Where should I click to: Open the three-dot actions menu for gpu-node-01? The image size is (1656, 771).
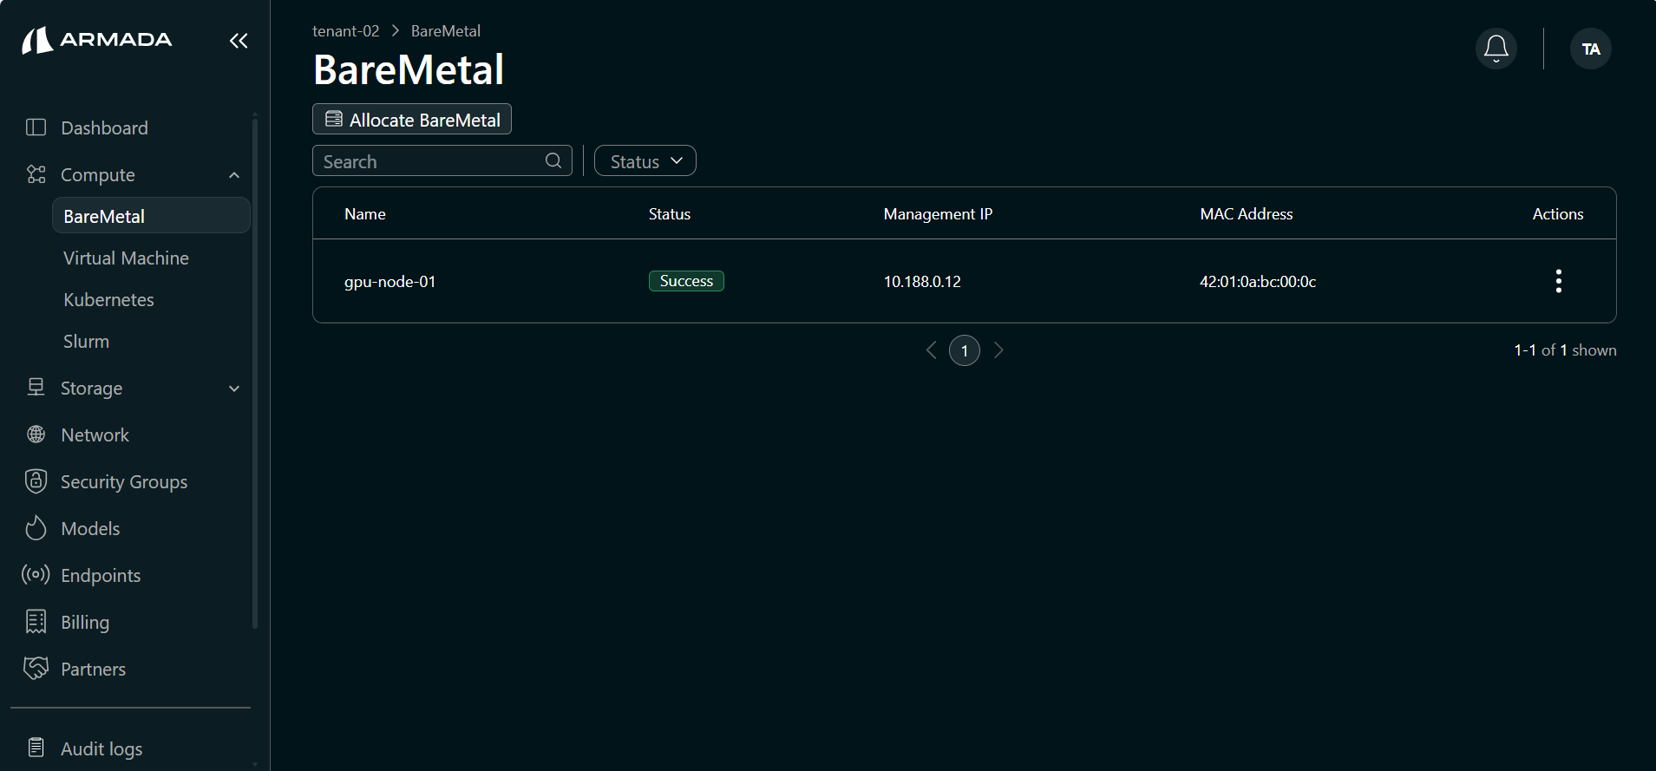tap(1558, 281)
